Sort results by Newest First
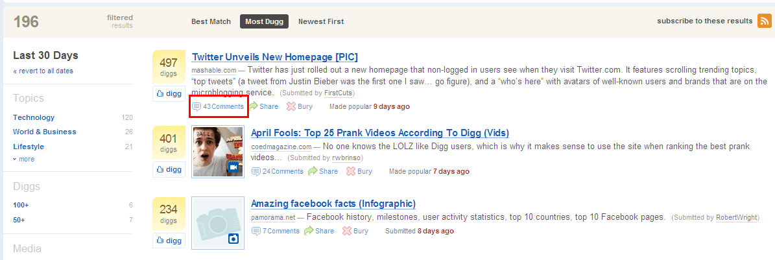Screen dimensions: 775x260 [321, 21]
